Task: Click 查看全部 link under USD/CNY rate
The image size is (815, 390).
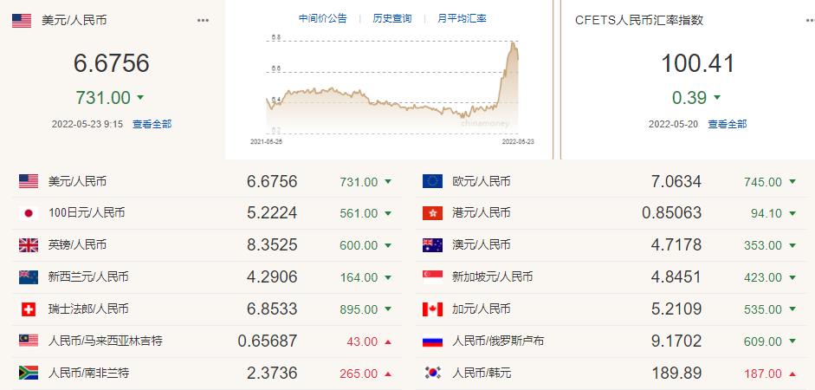Action: point(152,124)
